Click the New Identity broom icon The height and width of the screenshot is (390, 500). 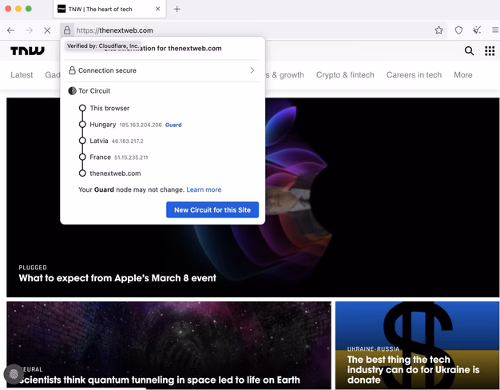477,30
